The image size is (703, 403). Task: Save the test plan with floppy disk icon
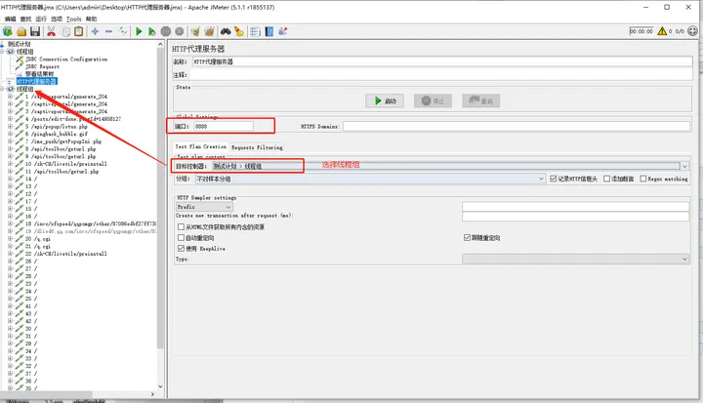pyautogui.click(x=35, y=31)
